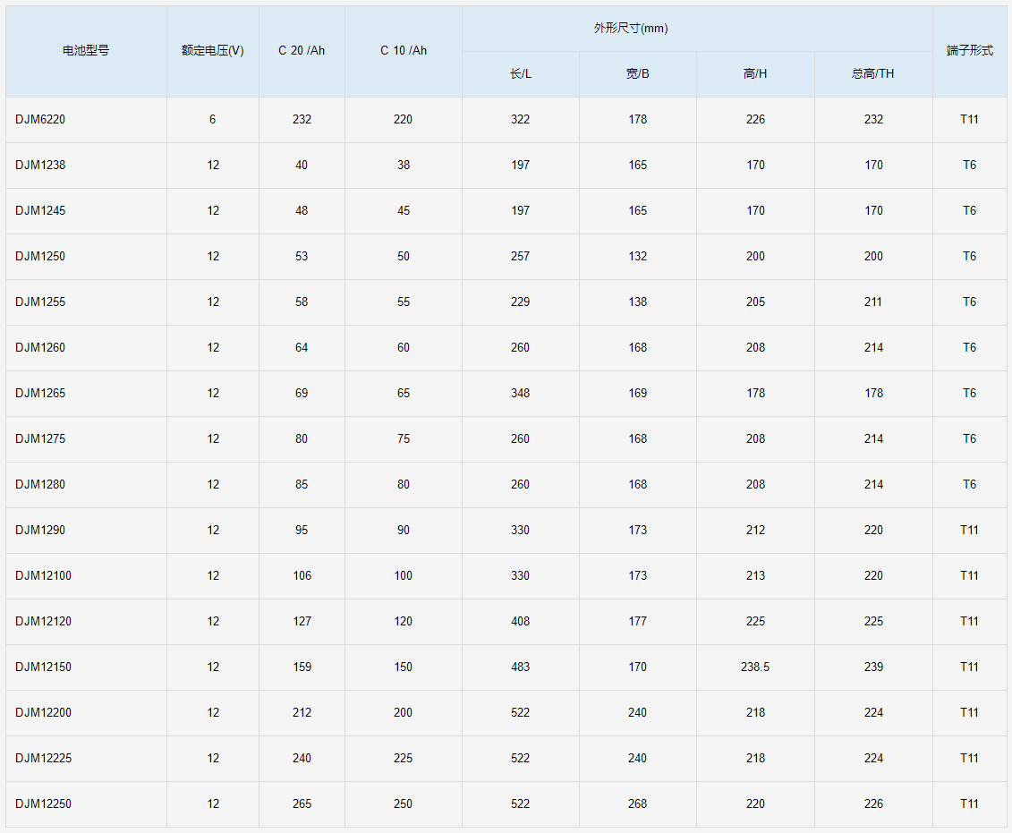Click height 212 in DJM1290 row
Viewport: 1012px width, 833px height.
point(756,531)
